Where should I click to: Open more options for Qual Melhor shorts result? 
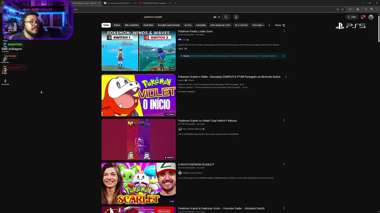point(284,120)
